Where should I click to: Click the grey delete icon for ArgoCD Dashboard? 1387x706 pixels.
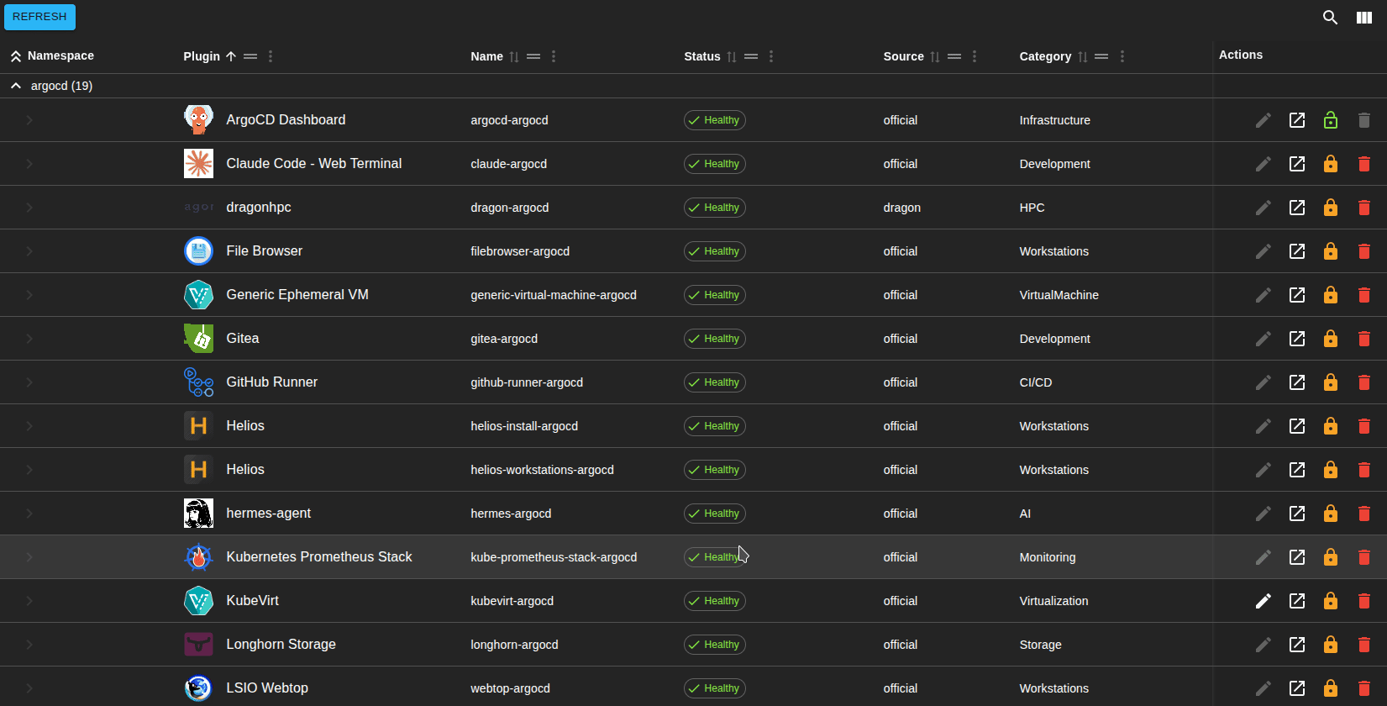(1364, 120)
